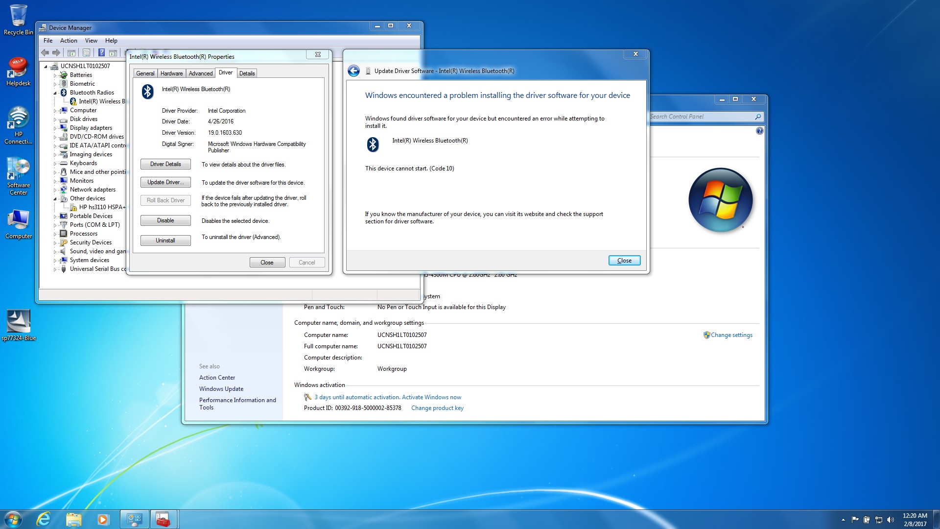Image resolution: width=940 pixels, height=529 pixels.
Task: Click the back arrow in Update Driver Software
Action: click(353, 71)
